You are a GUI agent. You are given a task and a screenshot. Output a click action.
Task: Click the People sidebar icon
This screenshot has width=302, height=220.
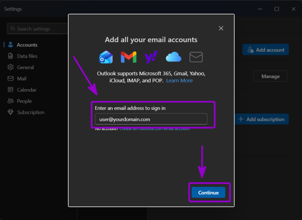pos(11,101)
